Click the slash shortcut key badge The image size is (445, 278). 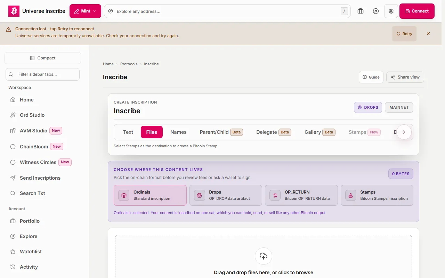[344, 11]
